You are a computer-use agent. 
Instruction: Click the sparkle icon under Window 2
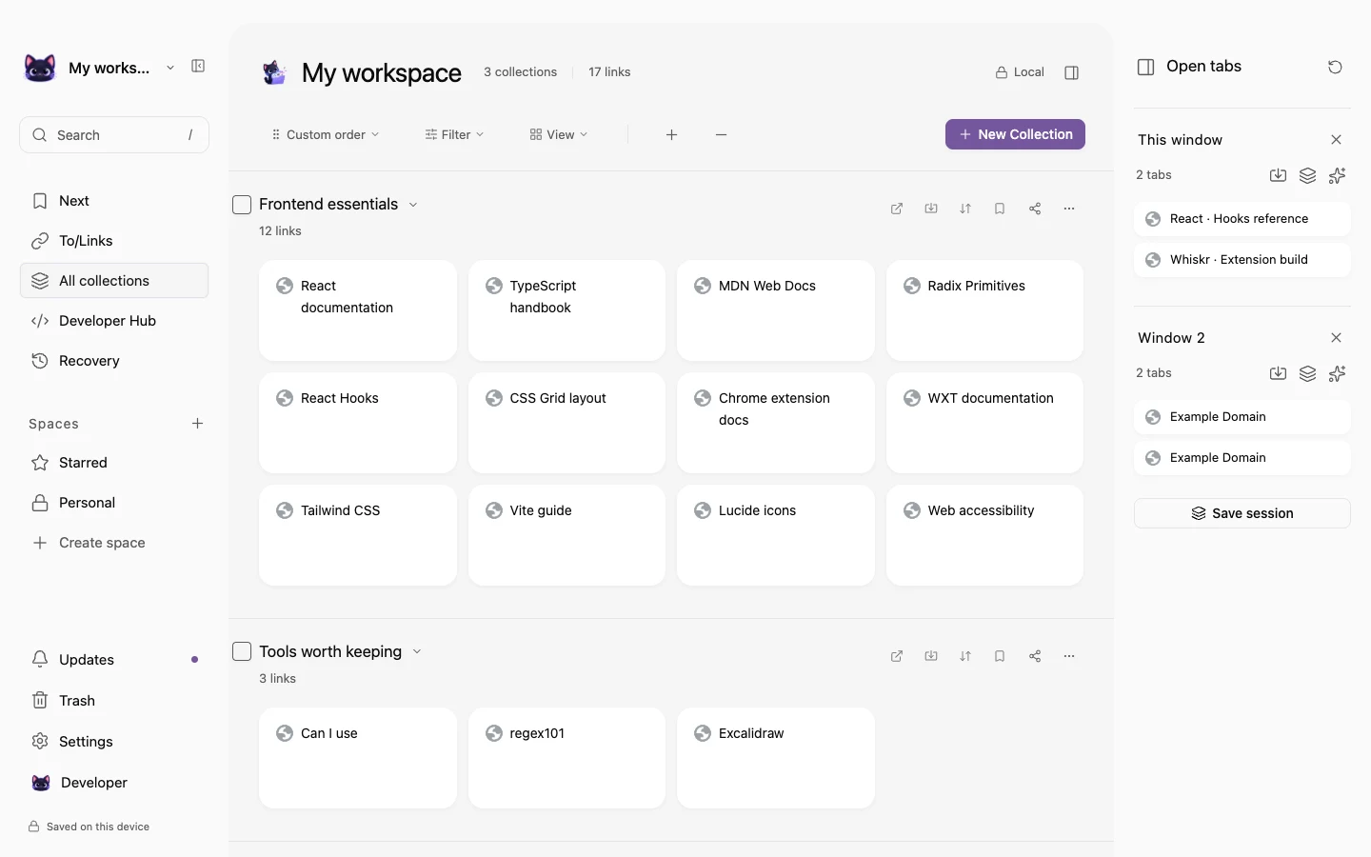click(1337, 373)
